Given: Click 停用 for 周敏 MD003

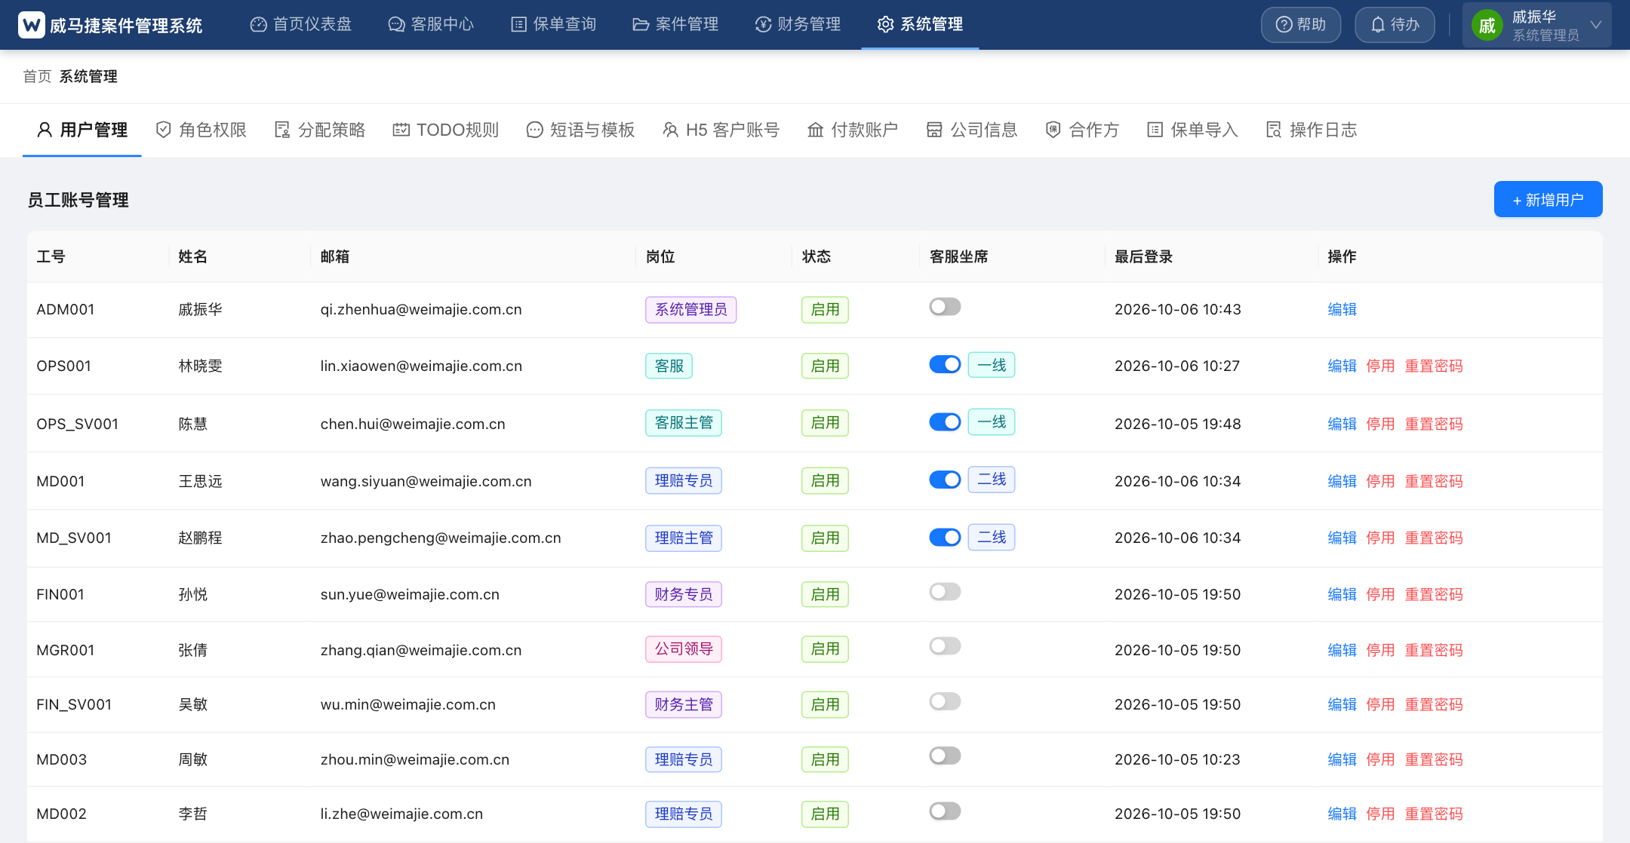Looking at the screenshot, I should pos(1380,759).
